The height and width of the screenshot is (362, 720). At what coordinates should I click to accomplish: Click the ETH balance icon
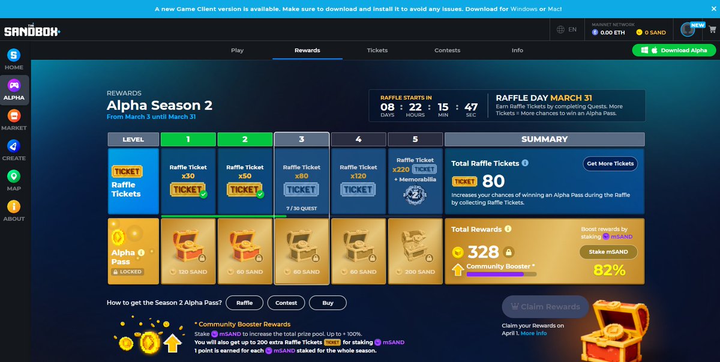tap(595, 32)
